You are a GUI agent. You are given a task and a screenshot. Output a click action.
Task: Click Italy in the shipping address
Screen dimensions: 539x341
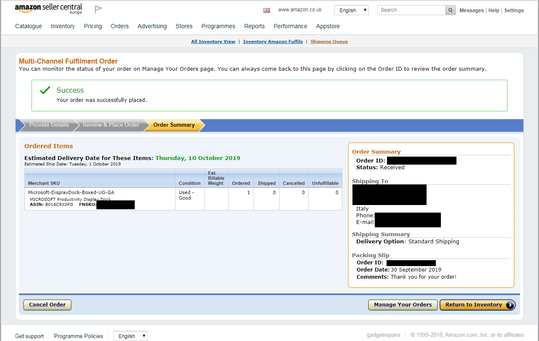tap(362, 209)
